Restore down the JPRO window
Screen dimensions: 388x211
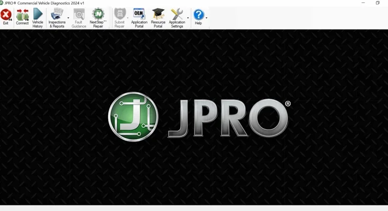(x=378, y=3)
